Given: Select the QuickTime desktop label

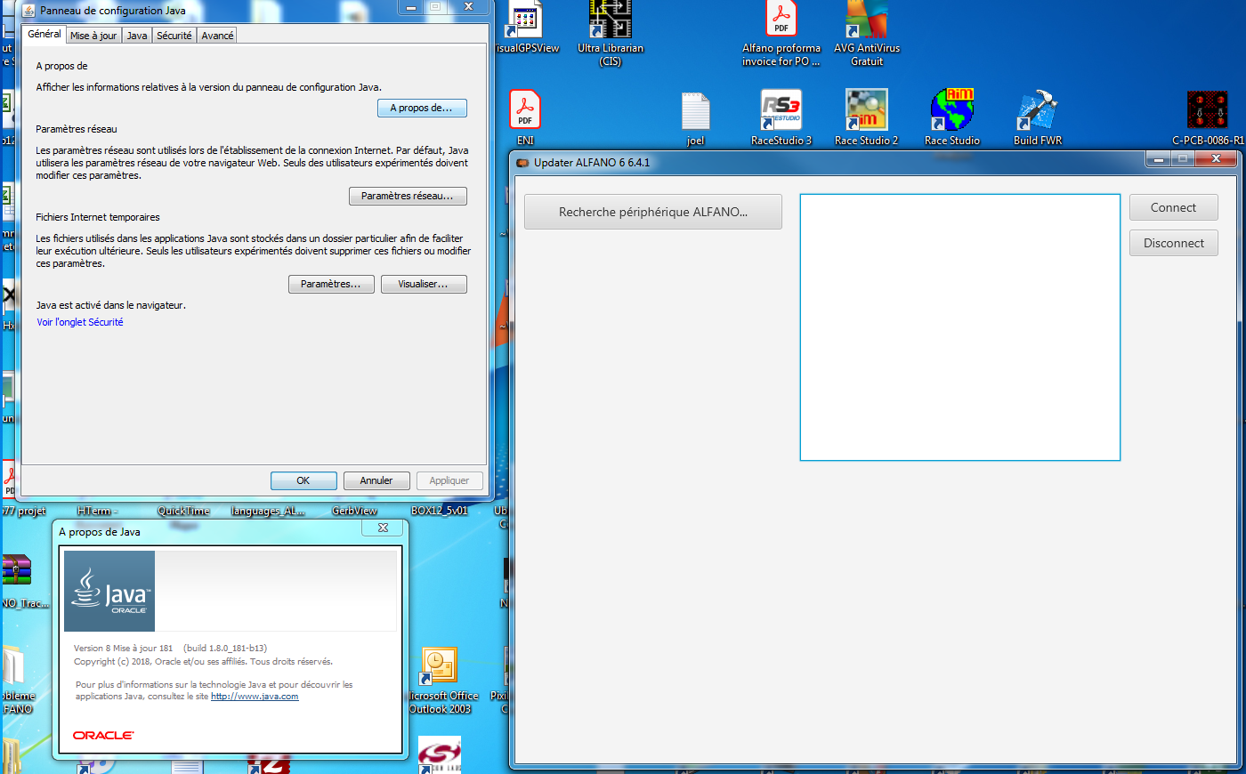Looking at the screenshot, I should coord(183,511).
